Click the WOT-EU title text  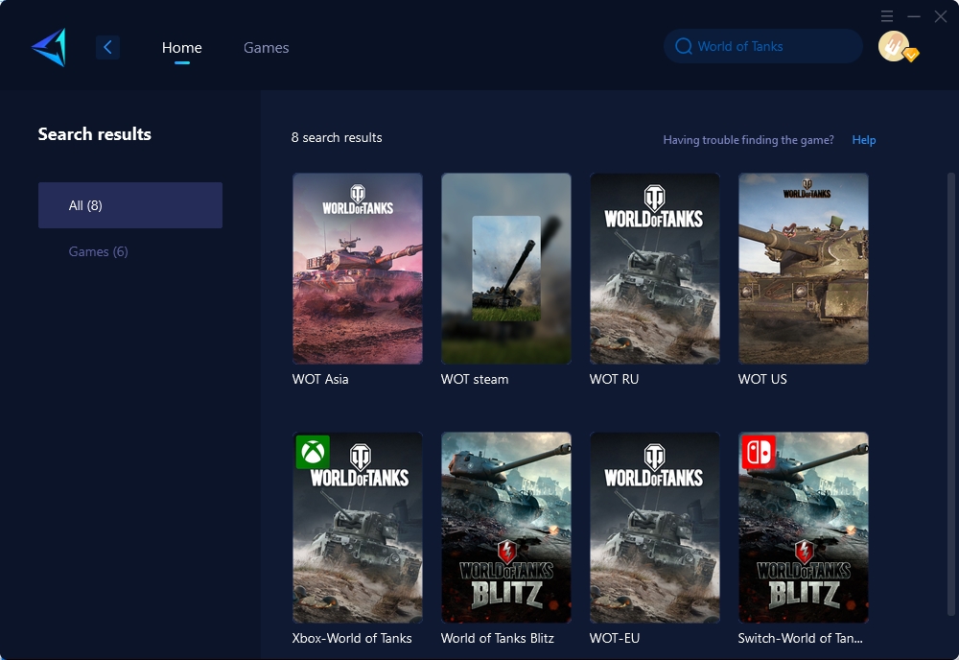(615, 639)
